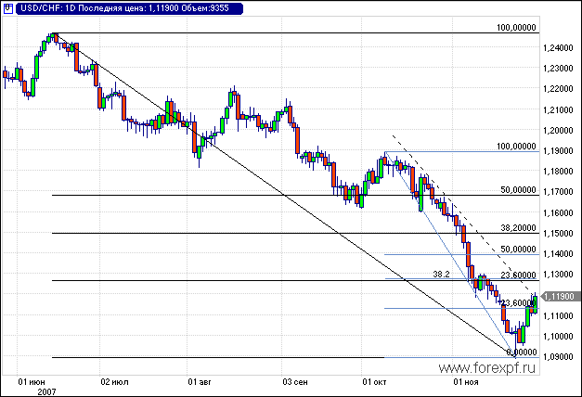582x397 pixels.
Task: Click the blue 38.2 retracement label
Action: click(442, 275)
